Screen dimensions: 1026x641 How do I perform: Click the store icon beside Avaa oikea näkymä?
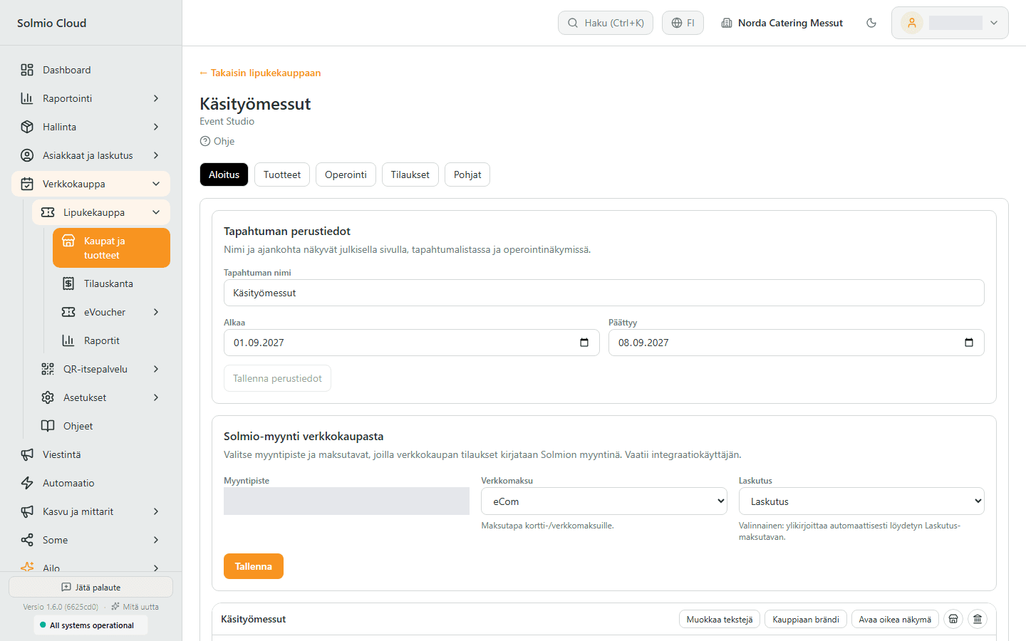pyautogui.click(x=953, y=619)
